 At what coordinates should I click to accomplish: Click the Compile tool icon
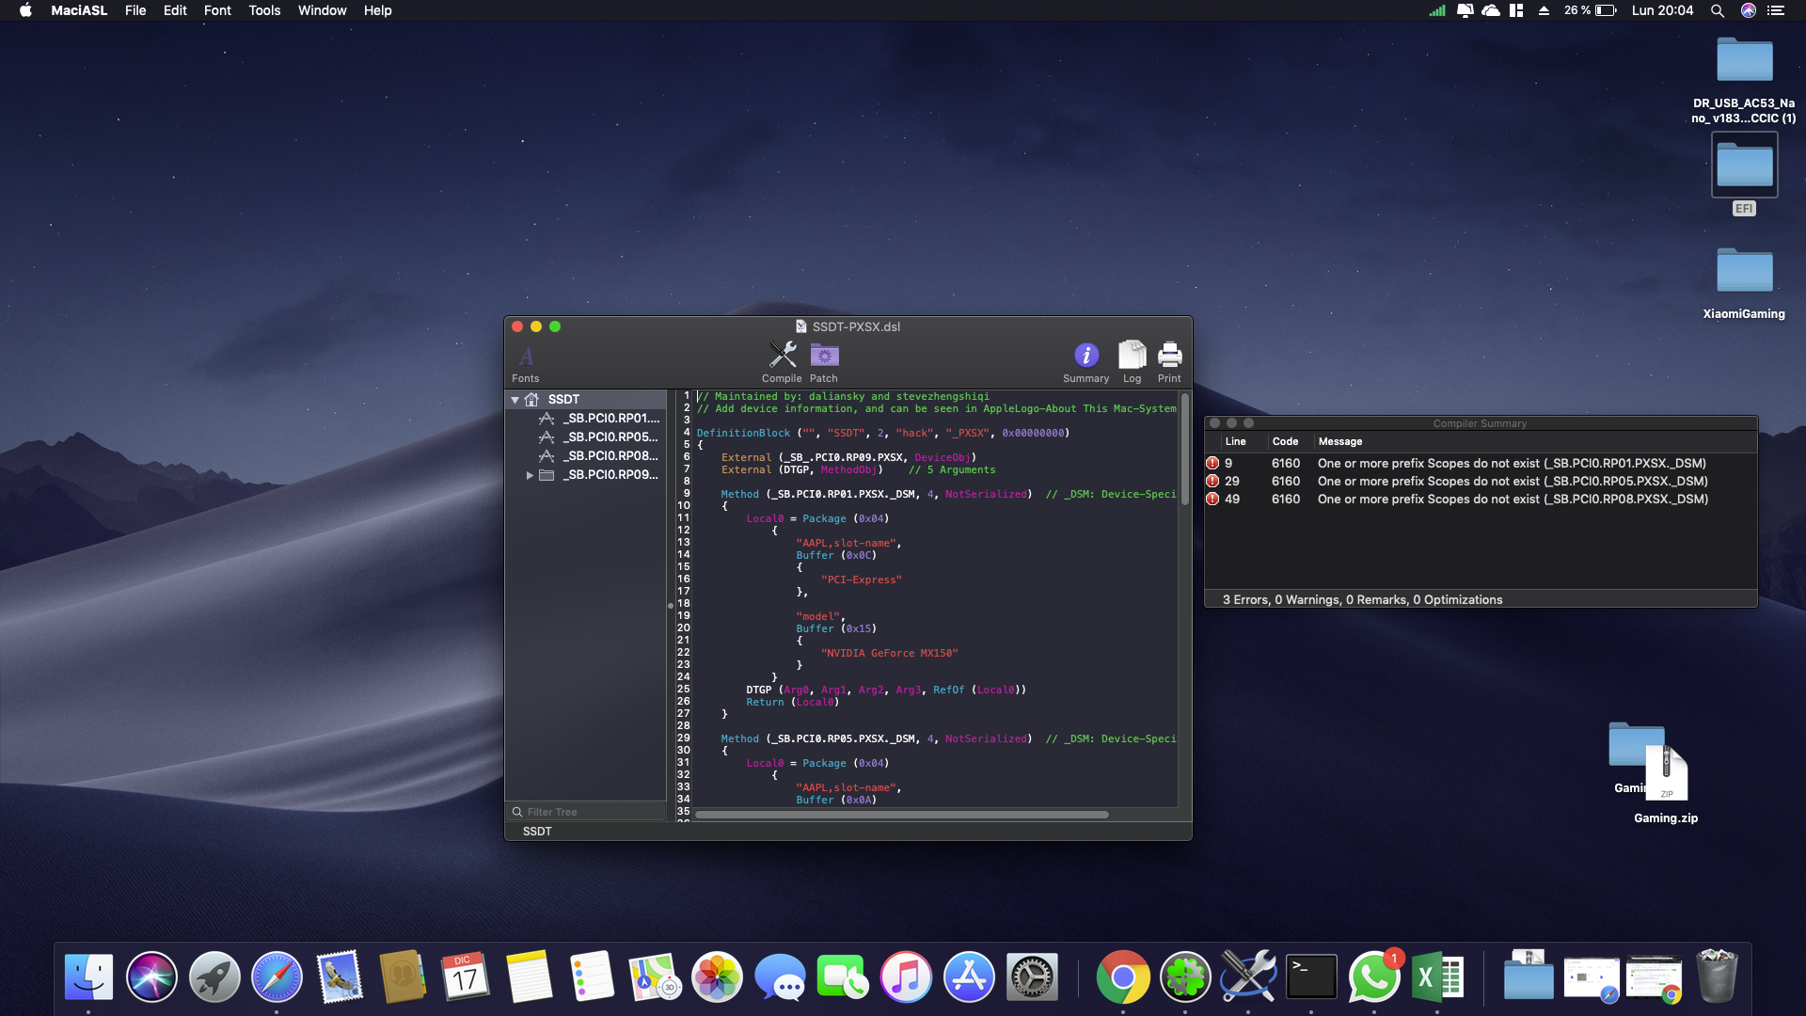(x=782, y=356)
